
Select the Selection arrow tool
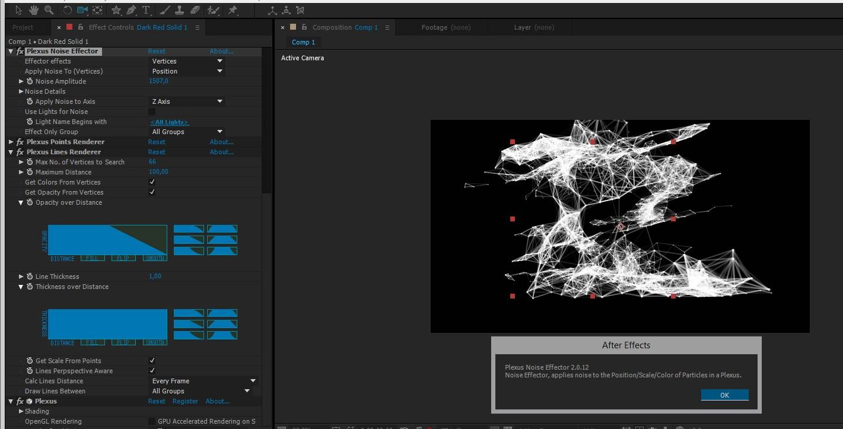pos(18,10)
